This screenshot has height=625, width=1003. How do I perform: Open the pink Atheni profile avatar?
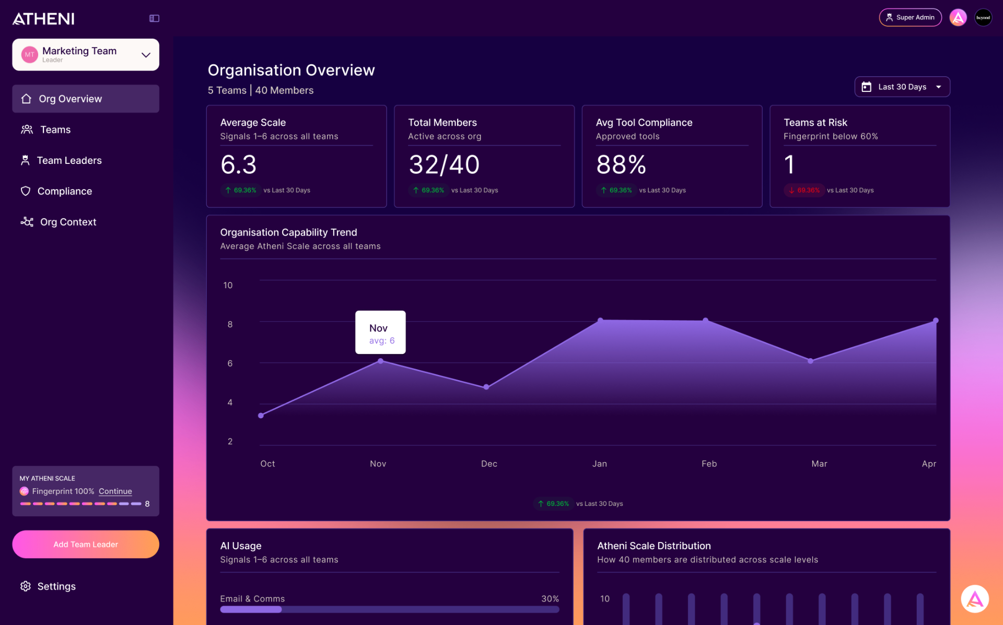[958, 18]
